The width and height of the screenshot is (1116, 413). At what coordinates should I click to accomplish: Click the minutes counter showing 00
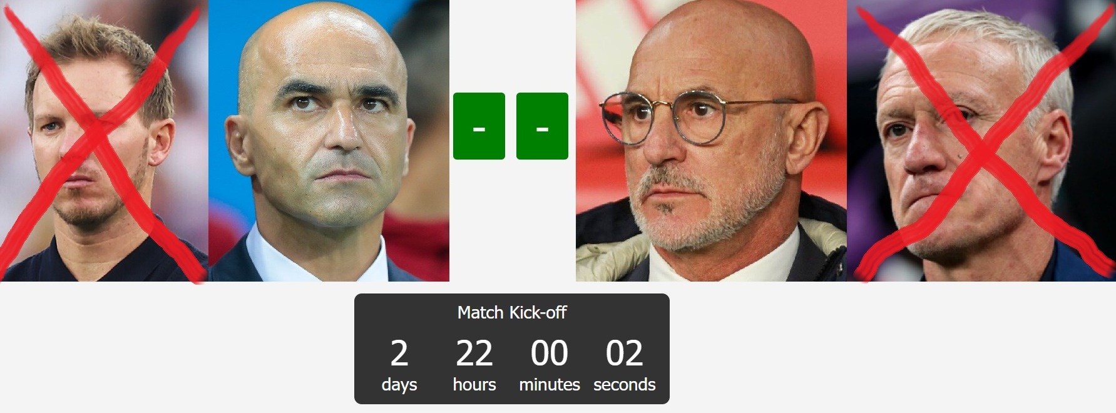[x=550, y=353]
